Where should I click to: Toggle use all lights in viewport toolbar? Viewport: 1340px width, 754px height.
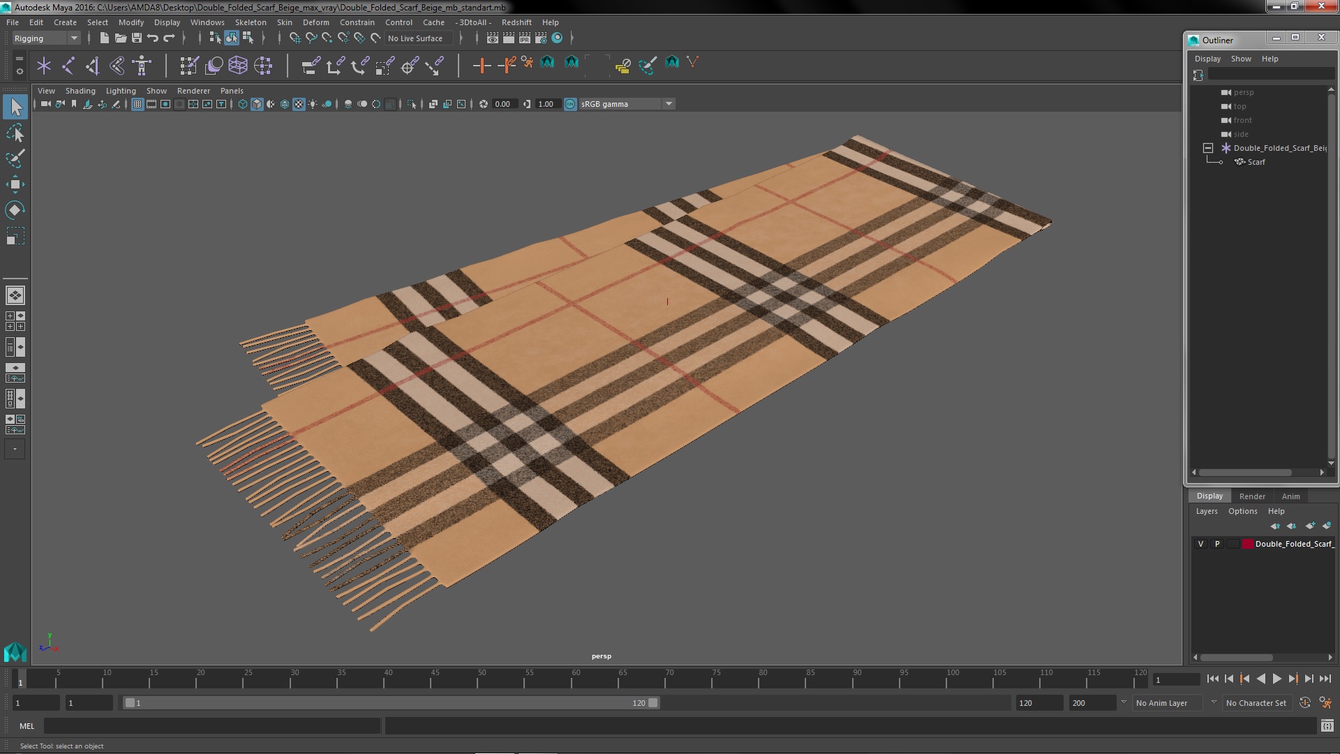tap(313, 104)
